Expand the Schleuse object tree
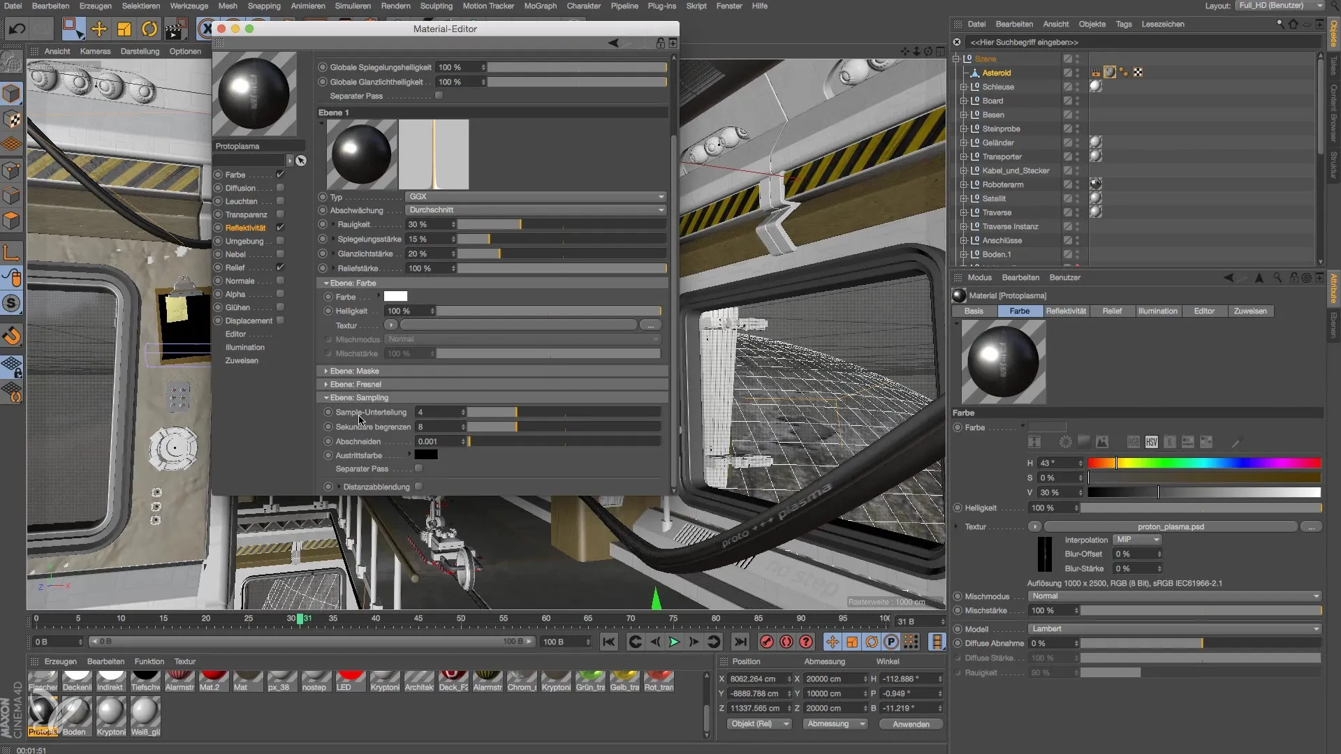 click(x=964, y=87)
